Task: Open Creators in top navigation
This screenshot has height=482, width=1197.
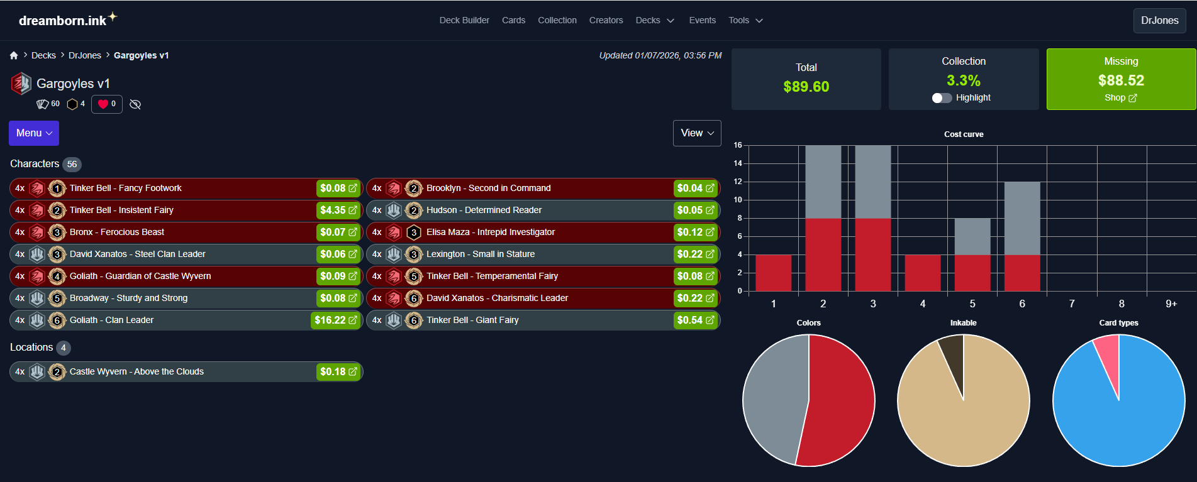Action: coord(606,21)
